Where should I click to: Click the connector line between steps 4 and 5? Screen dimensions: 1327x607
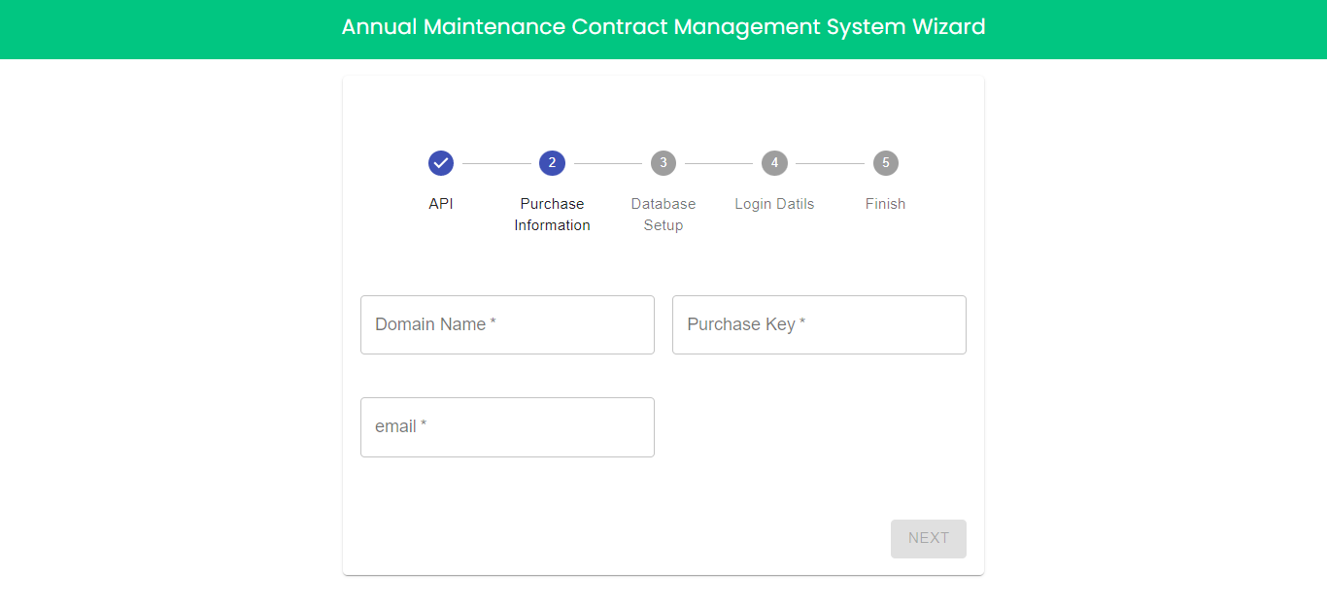click(x=830, y=164)
